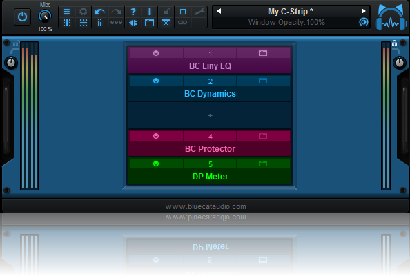Toggle the BC Protector power button

[x=156, y=136]
